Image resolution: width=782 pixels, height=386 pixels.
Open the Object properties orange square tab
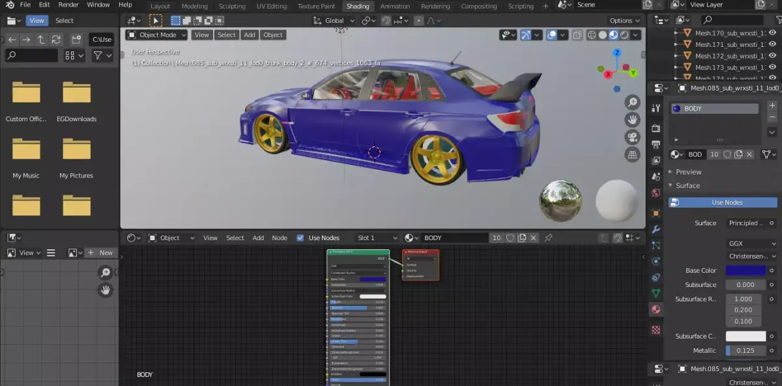pyautogui.click(x=656, y=213)
